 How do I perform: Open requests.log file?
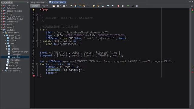point(15,68)
